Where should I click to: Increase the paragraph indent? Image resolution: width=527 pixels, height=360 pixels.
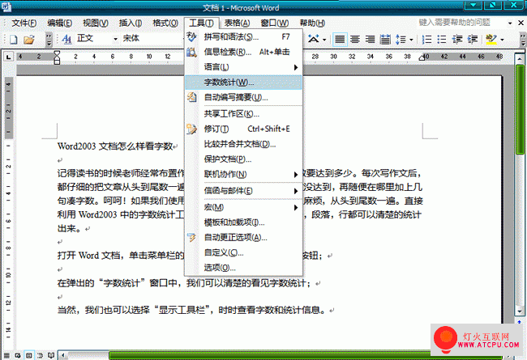pos(473,40)
